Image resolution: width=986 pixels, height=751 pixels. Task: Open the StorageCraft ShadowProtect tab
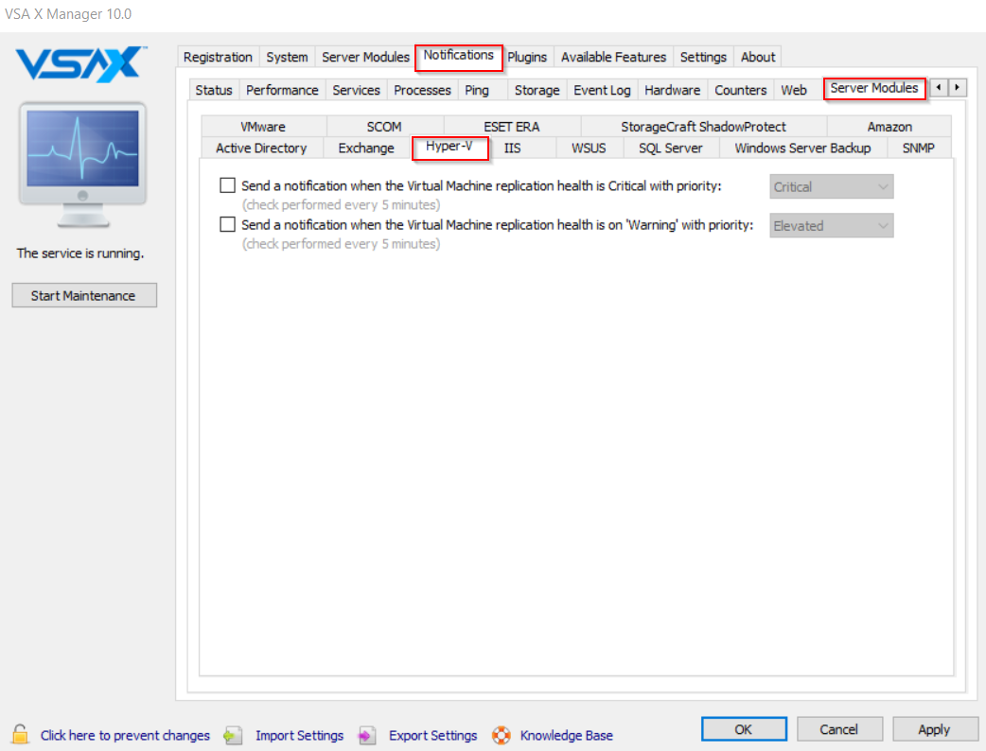pyautogui.click(x=703, y=127)
